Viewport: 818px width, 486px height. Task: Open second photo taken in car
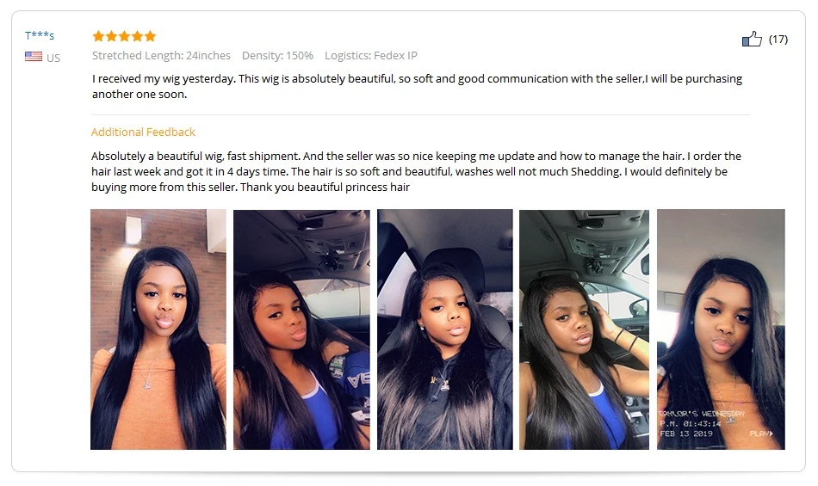[x=301, y=329]
